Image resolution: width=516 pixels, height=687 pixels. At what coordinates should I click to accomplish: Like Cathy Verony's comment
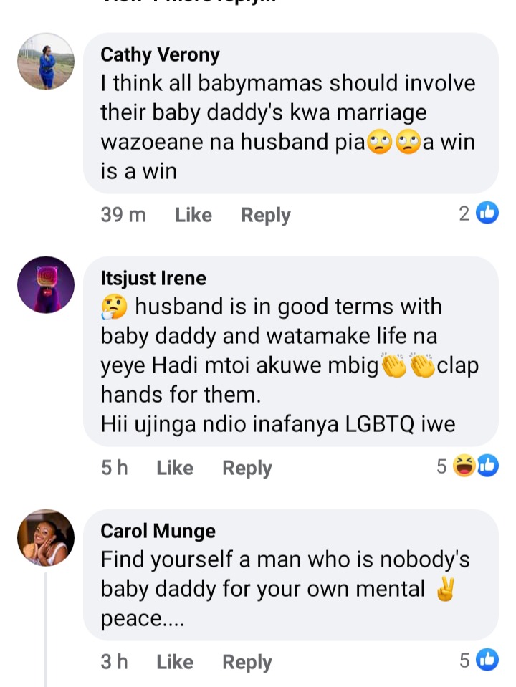(193, 215)
